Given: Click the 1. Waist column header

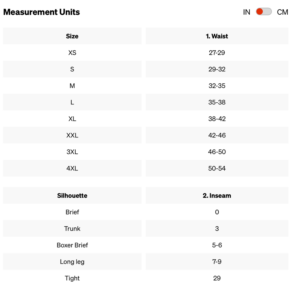Looking at the screenshot, I should pyautogui.click(x=217, y=36).
